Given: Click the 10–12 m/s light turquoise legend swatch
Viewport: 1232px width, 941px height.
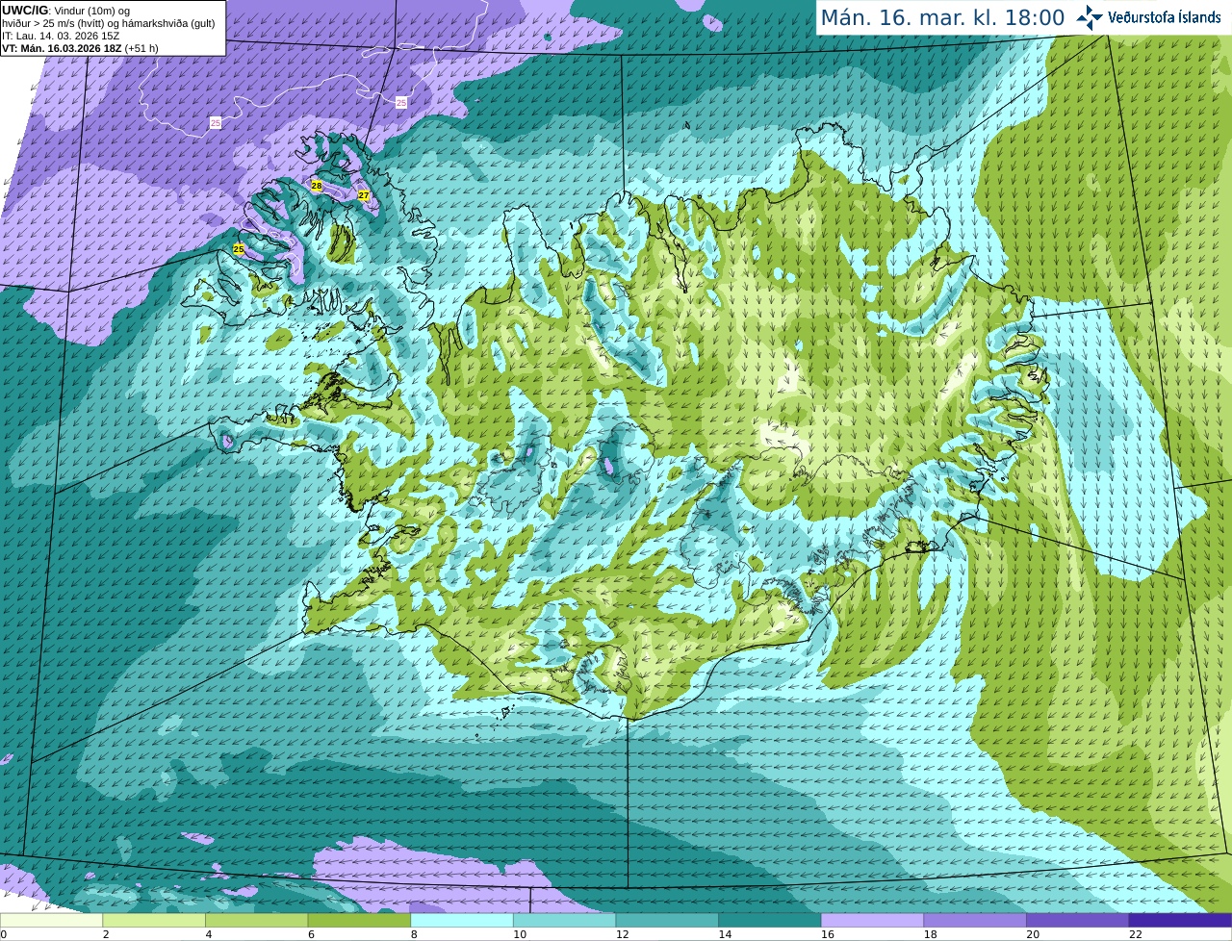Looking at the screenshot, I should point(564,920).
